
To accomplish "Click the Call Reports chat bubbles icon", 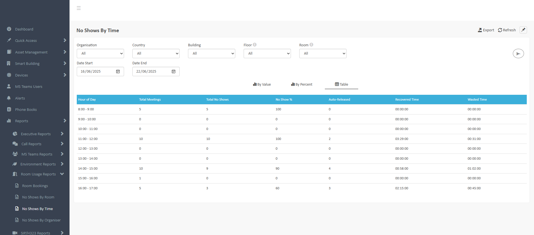I will pyautogui.click(x=15, y=144).
